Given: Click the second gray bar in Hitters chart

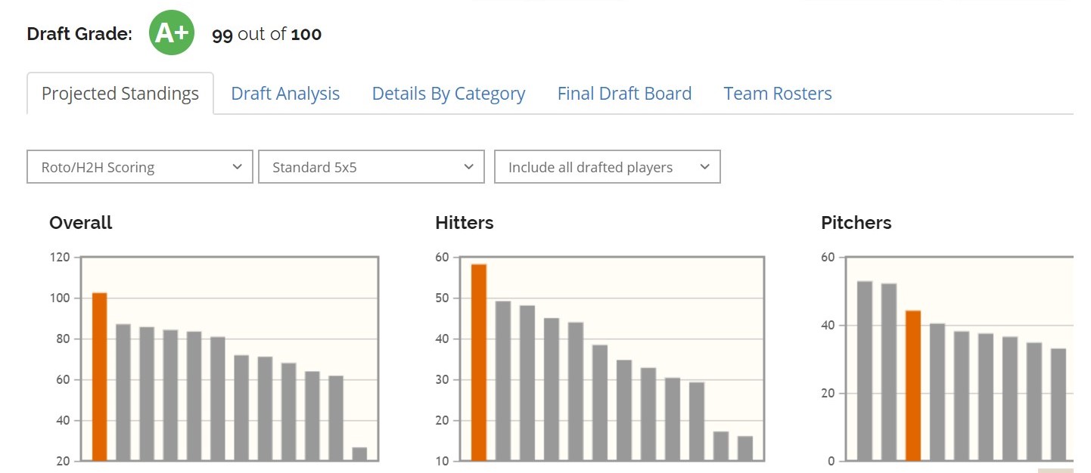Looking at the screenshot, I should tap(527, 383).
